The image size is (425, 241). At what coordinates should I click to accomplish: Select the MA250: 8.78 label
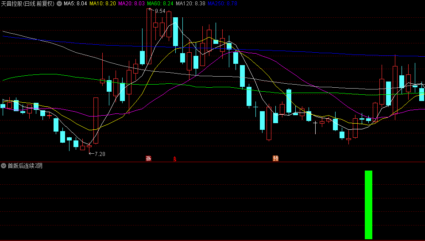pyautogui.click(x=223, y=4)
